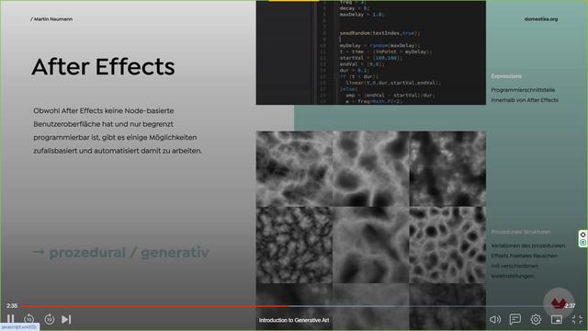Click the domestika.org text

click(x=541, y=18)
